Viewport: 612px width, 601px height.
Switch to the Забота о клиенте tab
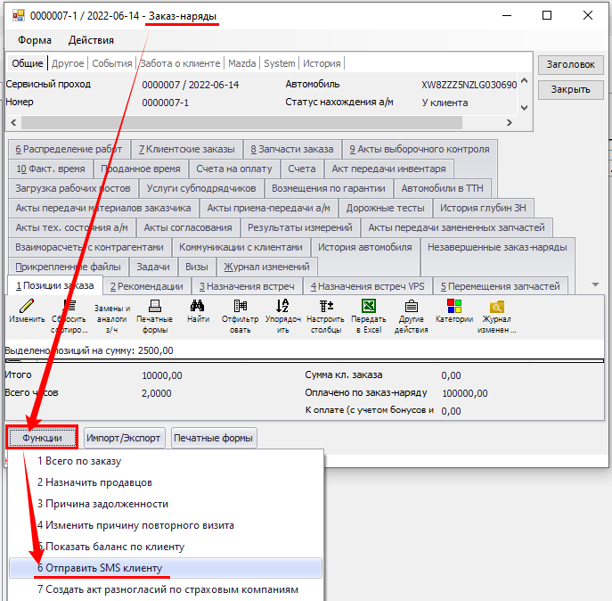pos(180,63)
